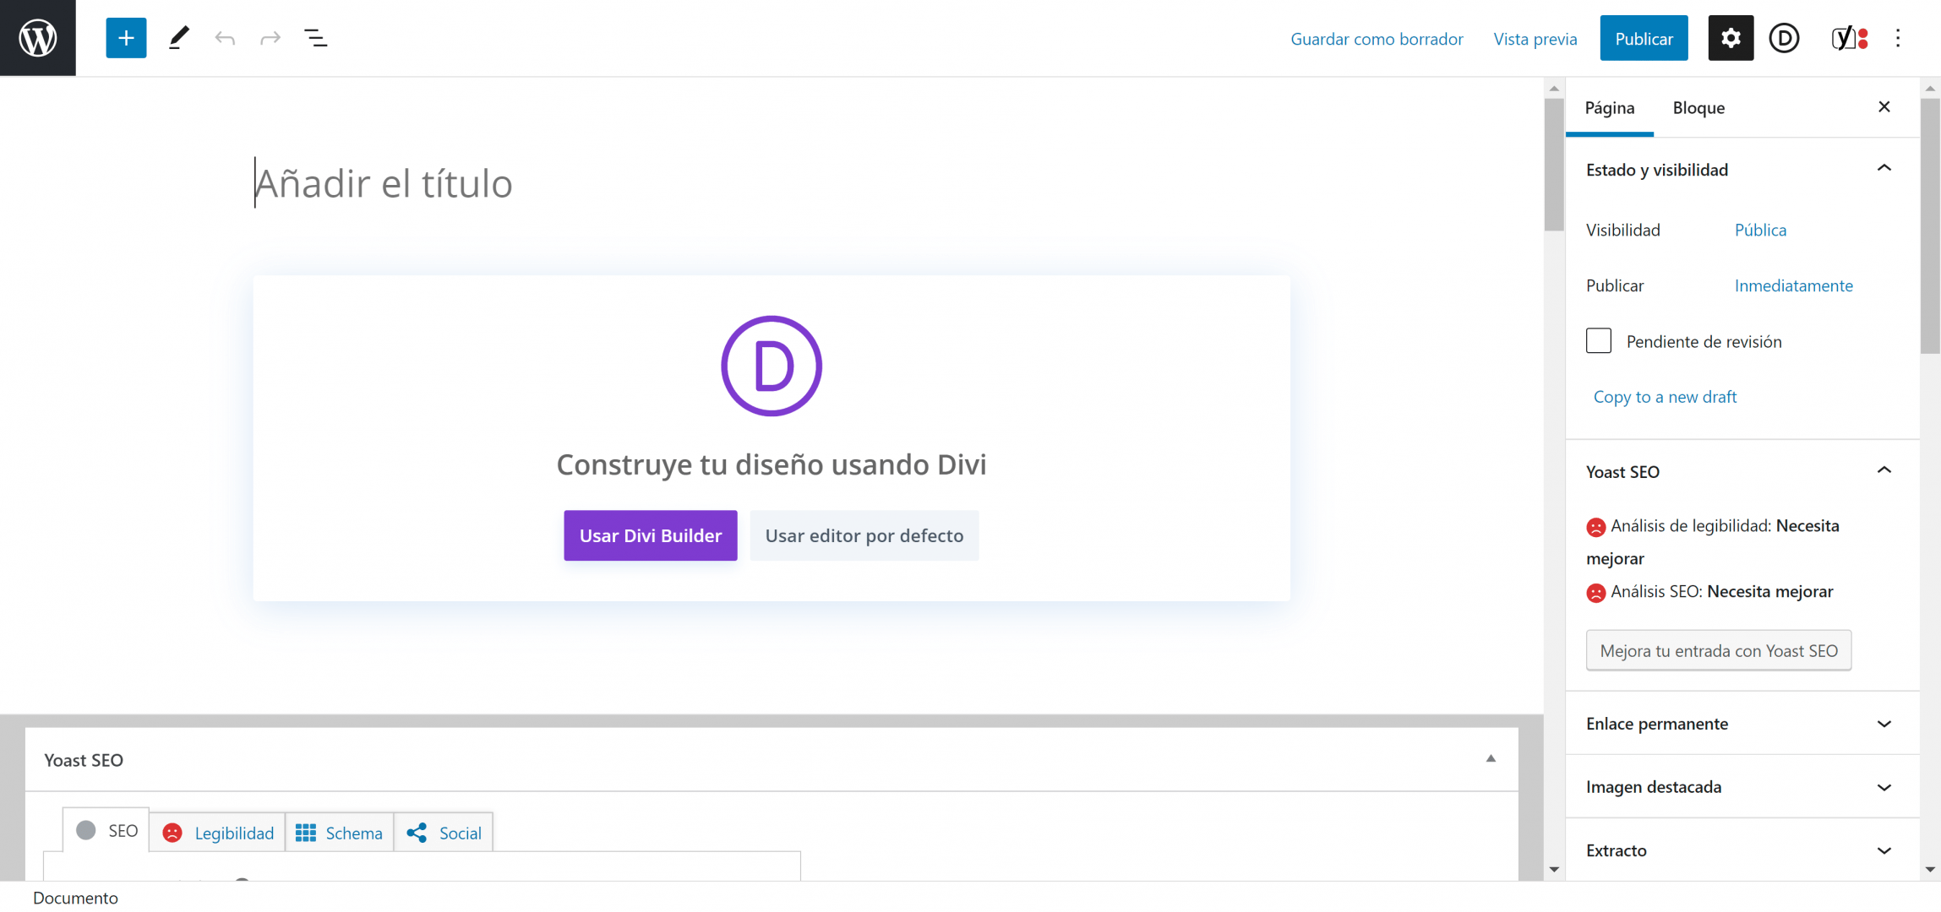Click the editor vertical scrollbar thumb
1941x912 pixels.
1553,164
